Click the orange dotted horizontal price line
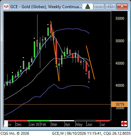 [57, 104]
